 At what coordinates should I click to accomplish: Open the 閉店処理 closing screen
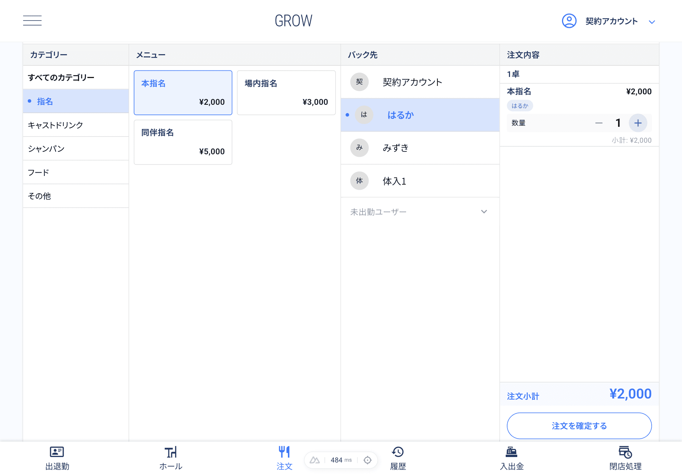click(x=625, y=458)
